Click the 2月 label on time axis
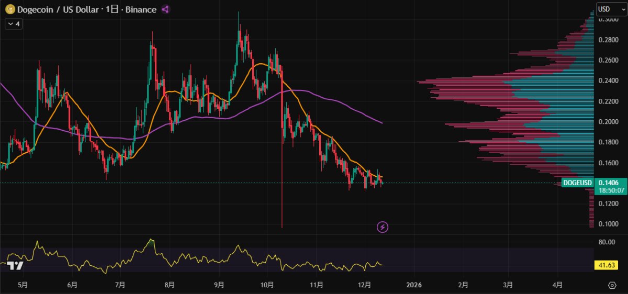The image size is (628, 294). (463, 285)
